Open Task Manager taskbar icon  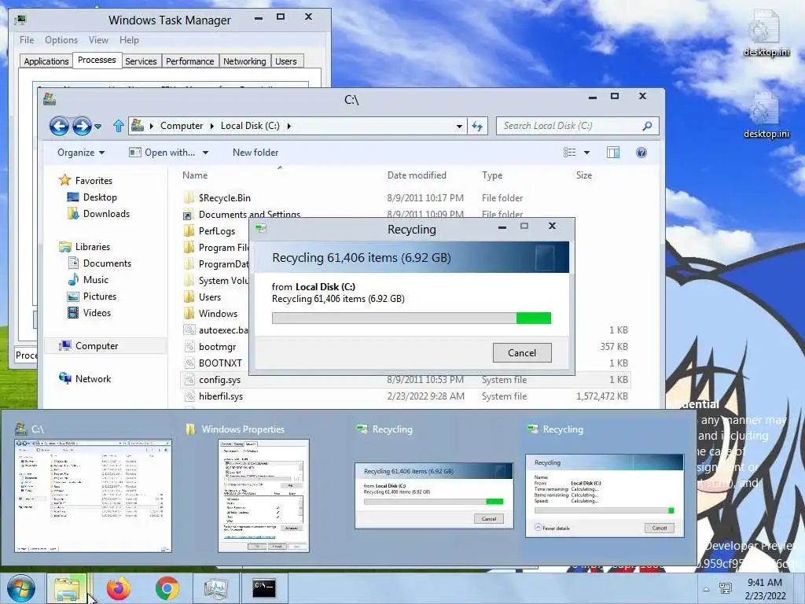point(215,588)
